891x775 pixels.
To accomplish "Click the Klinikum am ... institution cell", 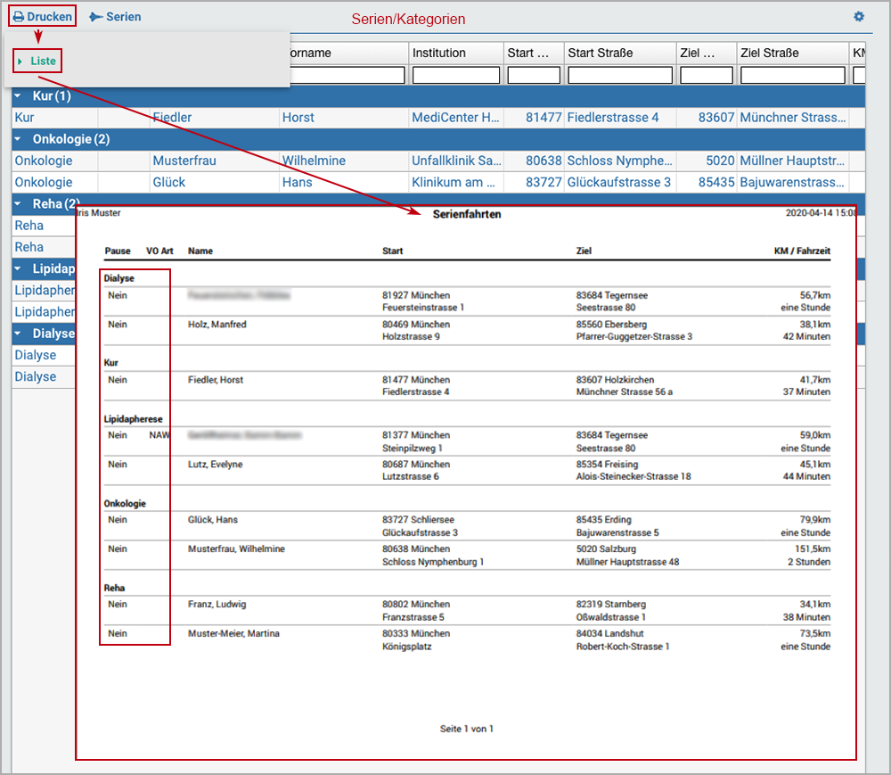I will 454,183.
